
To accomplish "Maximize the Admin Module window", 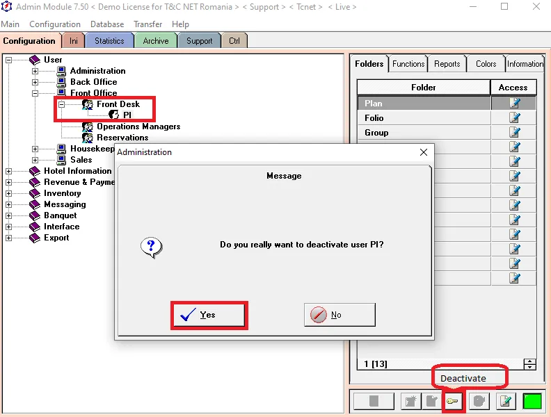I will pyautogui.click(x=504, y=7).
